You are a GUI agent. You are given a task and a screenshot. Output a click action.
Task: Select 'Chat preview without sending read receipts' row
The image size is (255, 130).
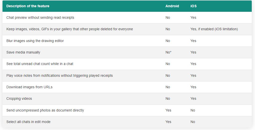coord(40,17)
